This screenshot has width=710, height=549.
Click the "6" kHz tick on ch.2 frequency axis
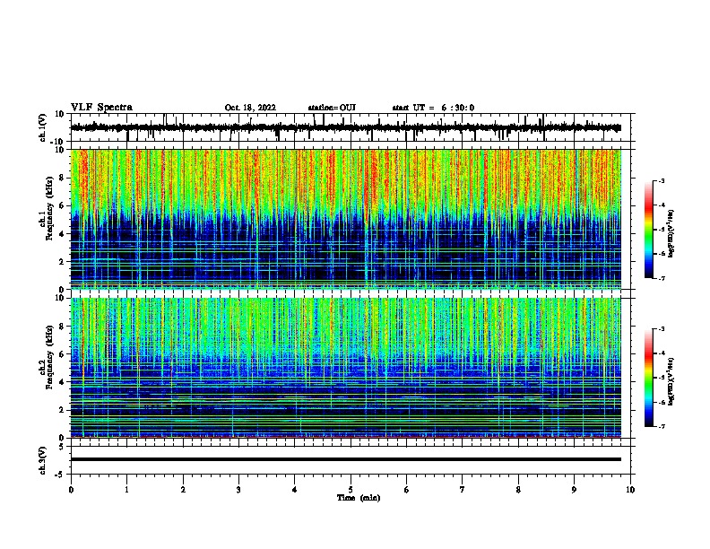coord(63,353)
